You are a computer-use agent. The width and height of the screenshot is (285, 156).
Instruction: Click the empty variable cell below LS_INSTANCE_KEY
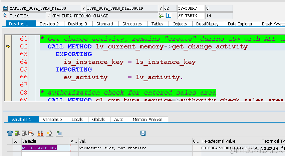46,154
